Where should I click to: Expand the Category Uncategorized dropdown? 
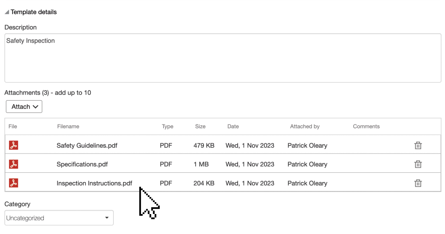59,218
